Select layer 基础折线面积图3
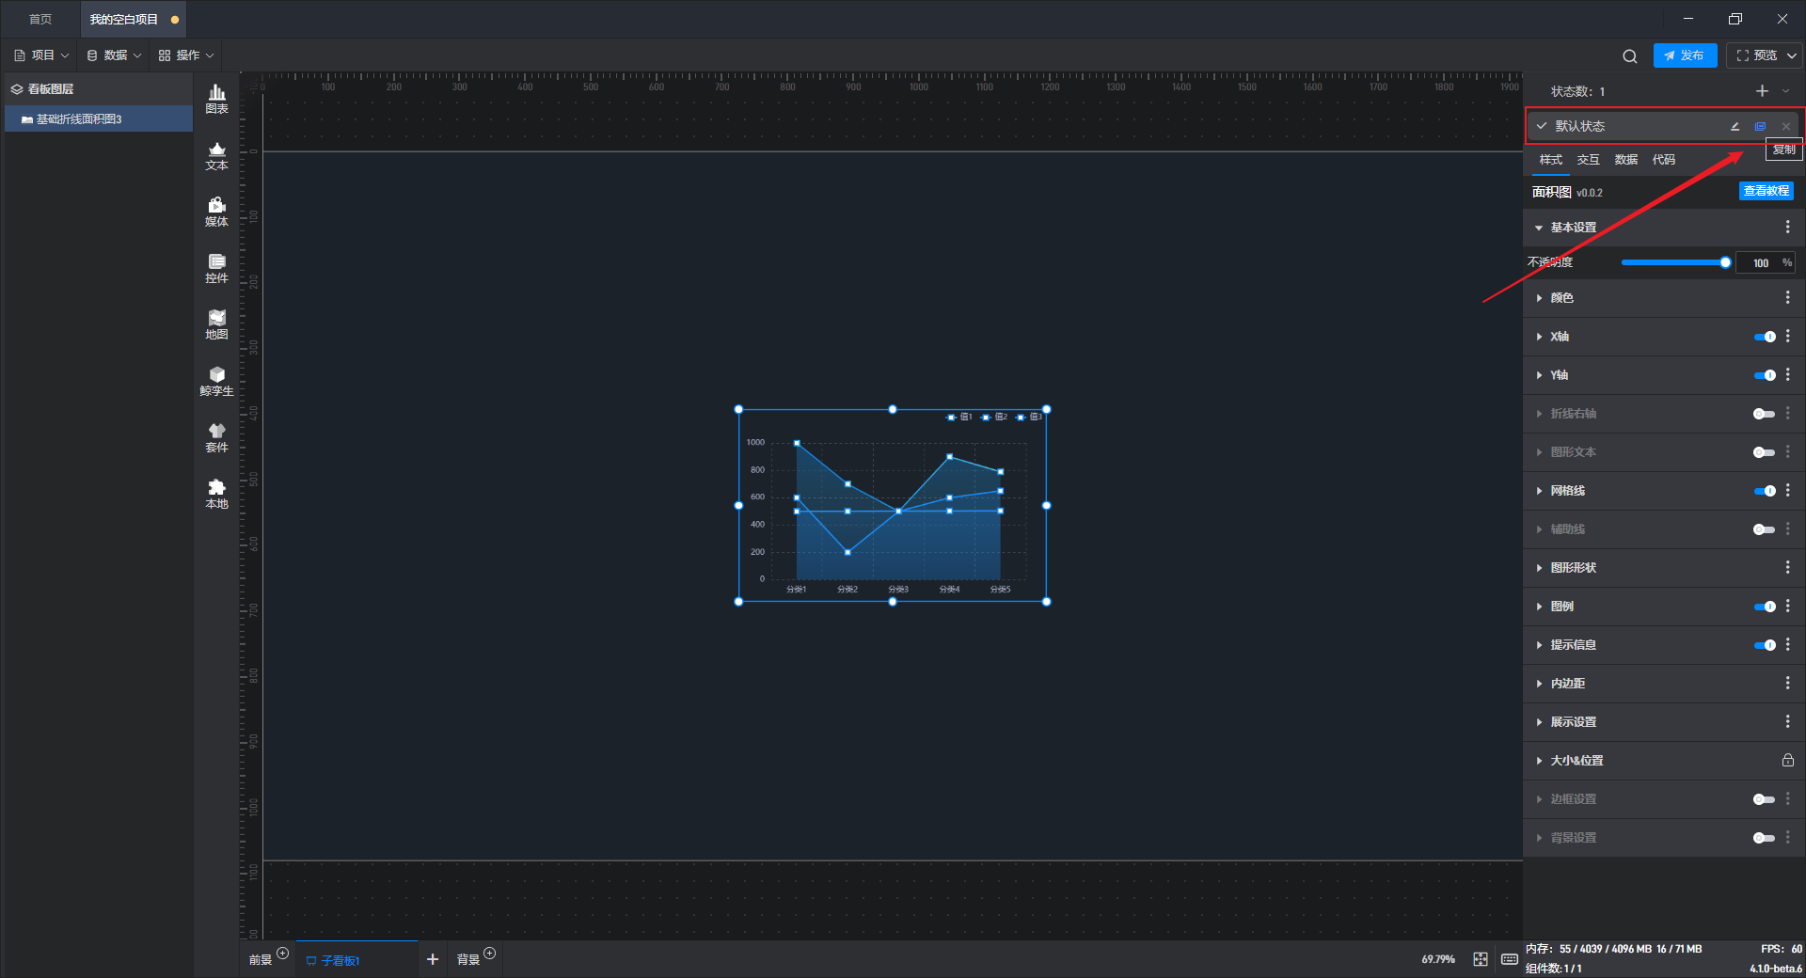1806x978 pixels. [99, 119]
